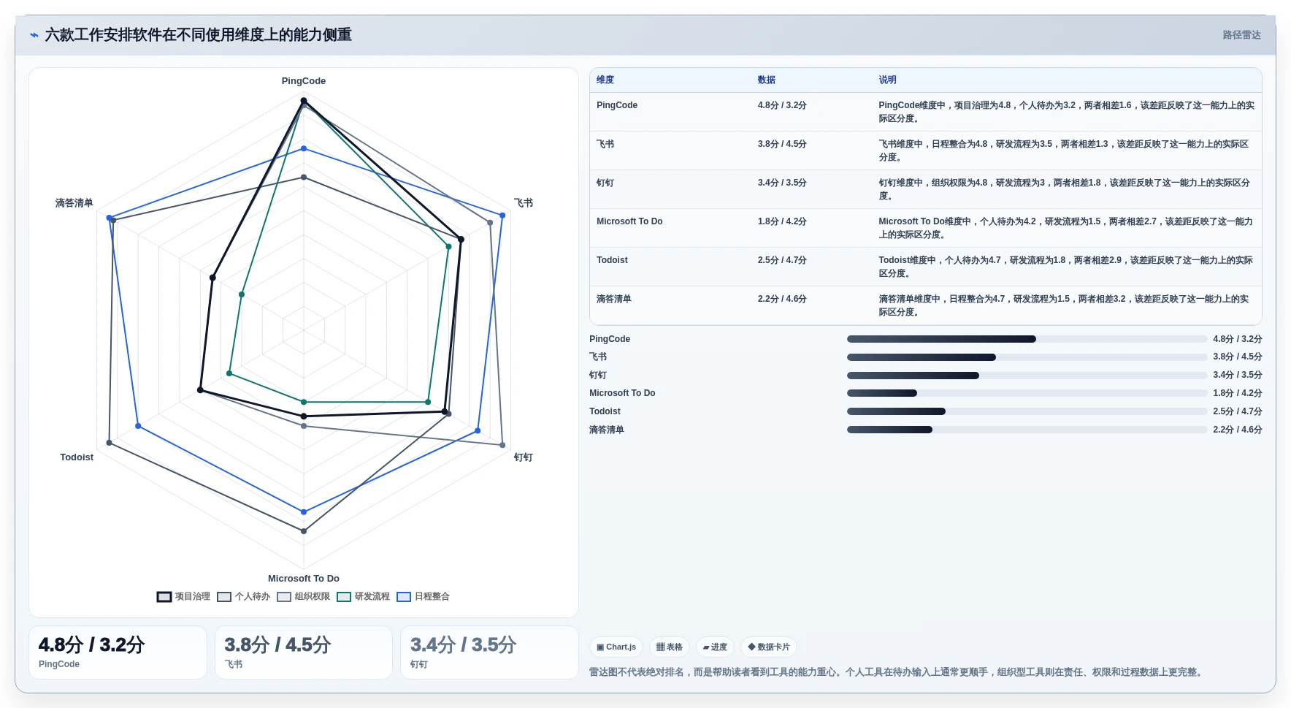Select the 飞书 table row name

605,144
